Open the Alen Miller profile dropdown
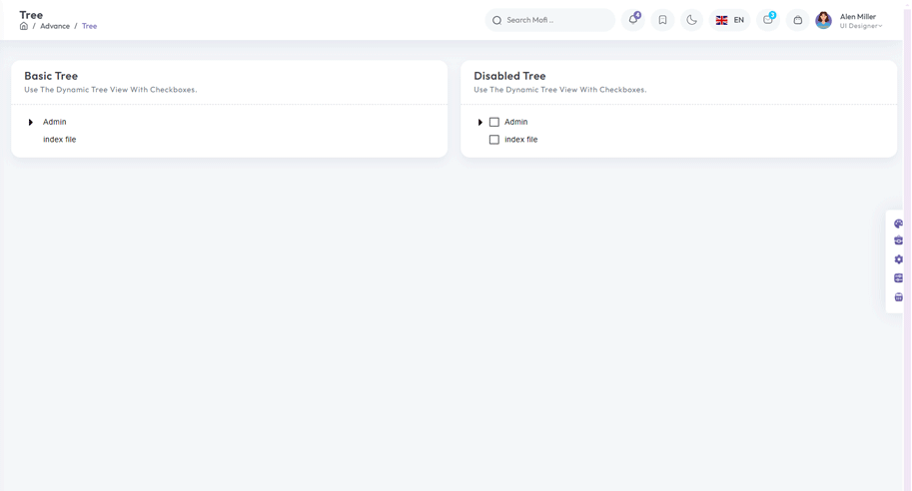 [x=849, y=20]
